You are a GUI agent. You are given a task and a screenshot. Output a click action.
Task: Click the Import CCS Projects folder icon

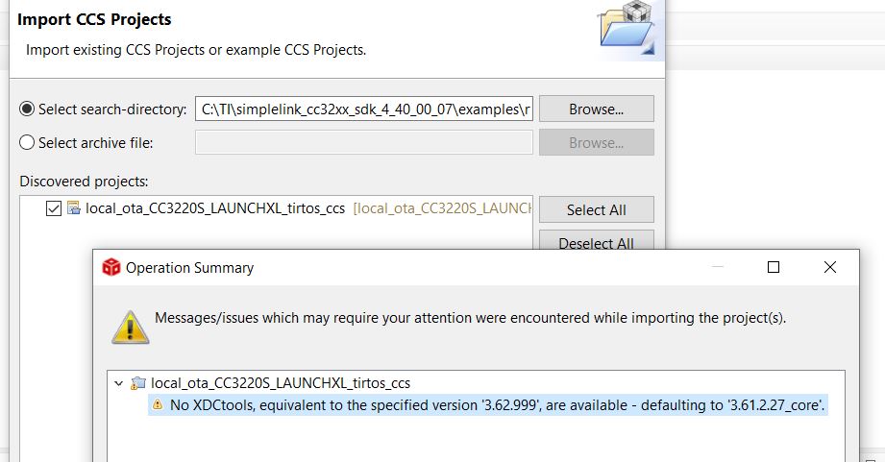[x=627, y=29]
